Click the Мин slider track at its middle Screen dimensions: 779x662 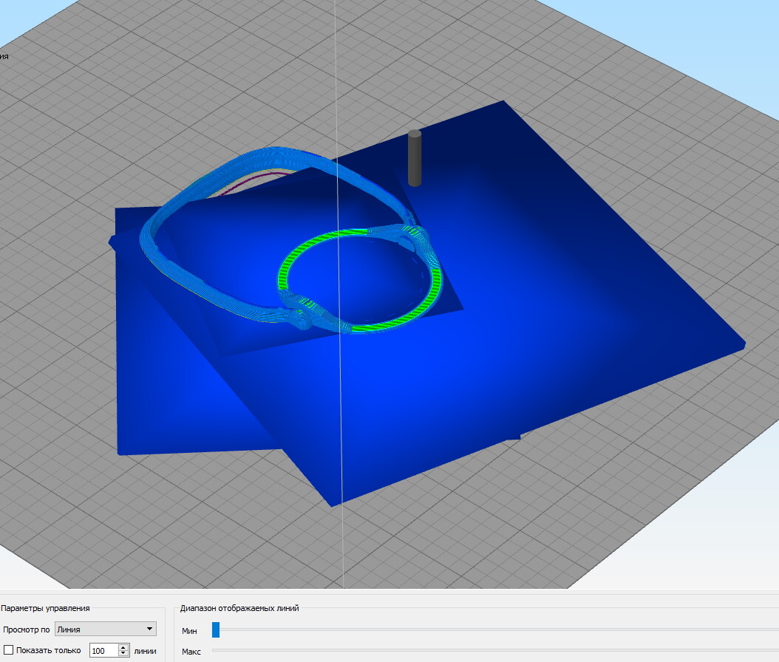(x=495, y=629)
